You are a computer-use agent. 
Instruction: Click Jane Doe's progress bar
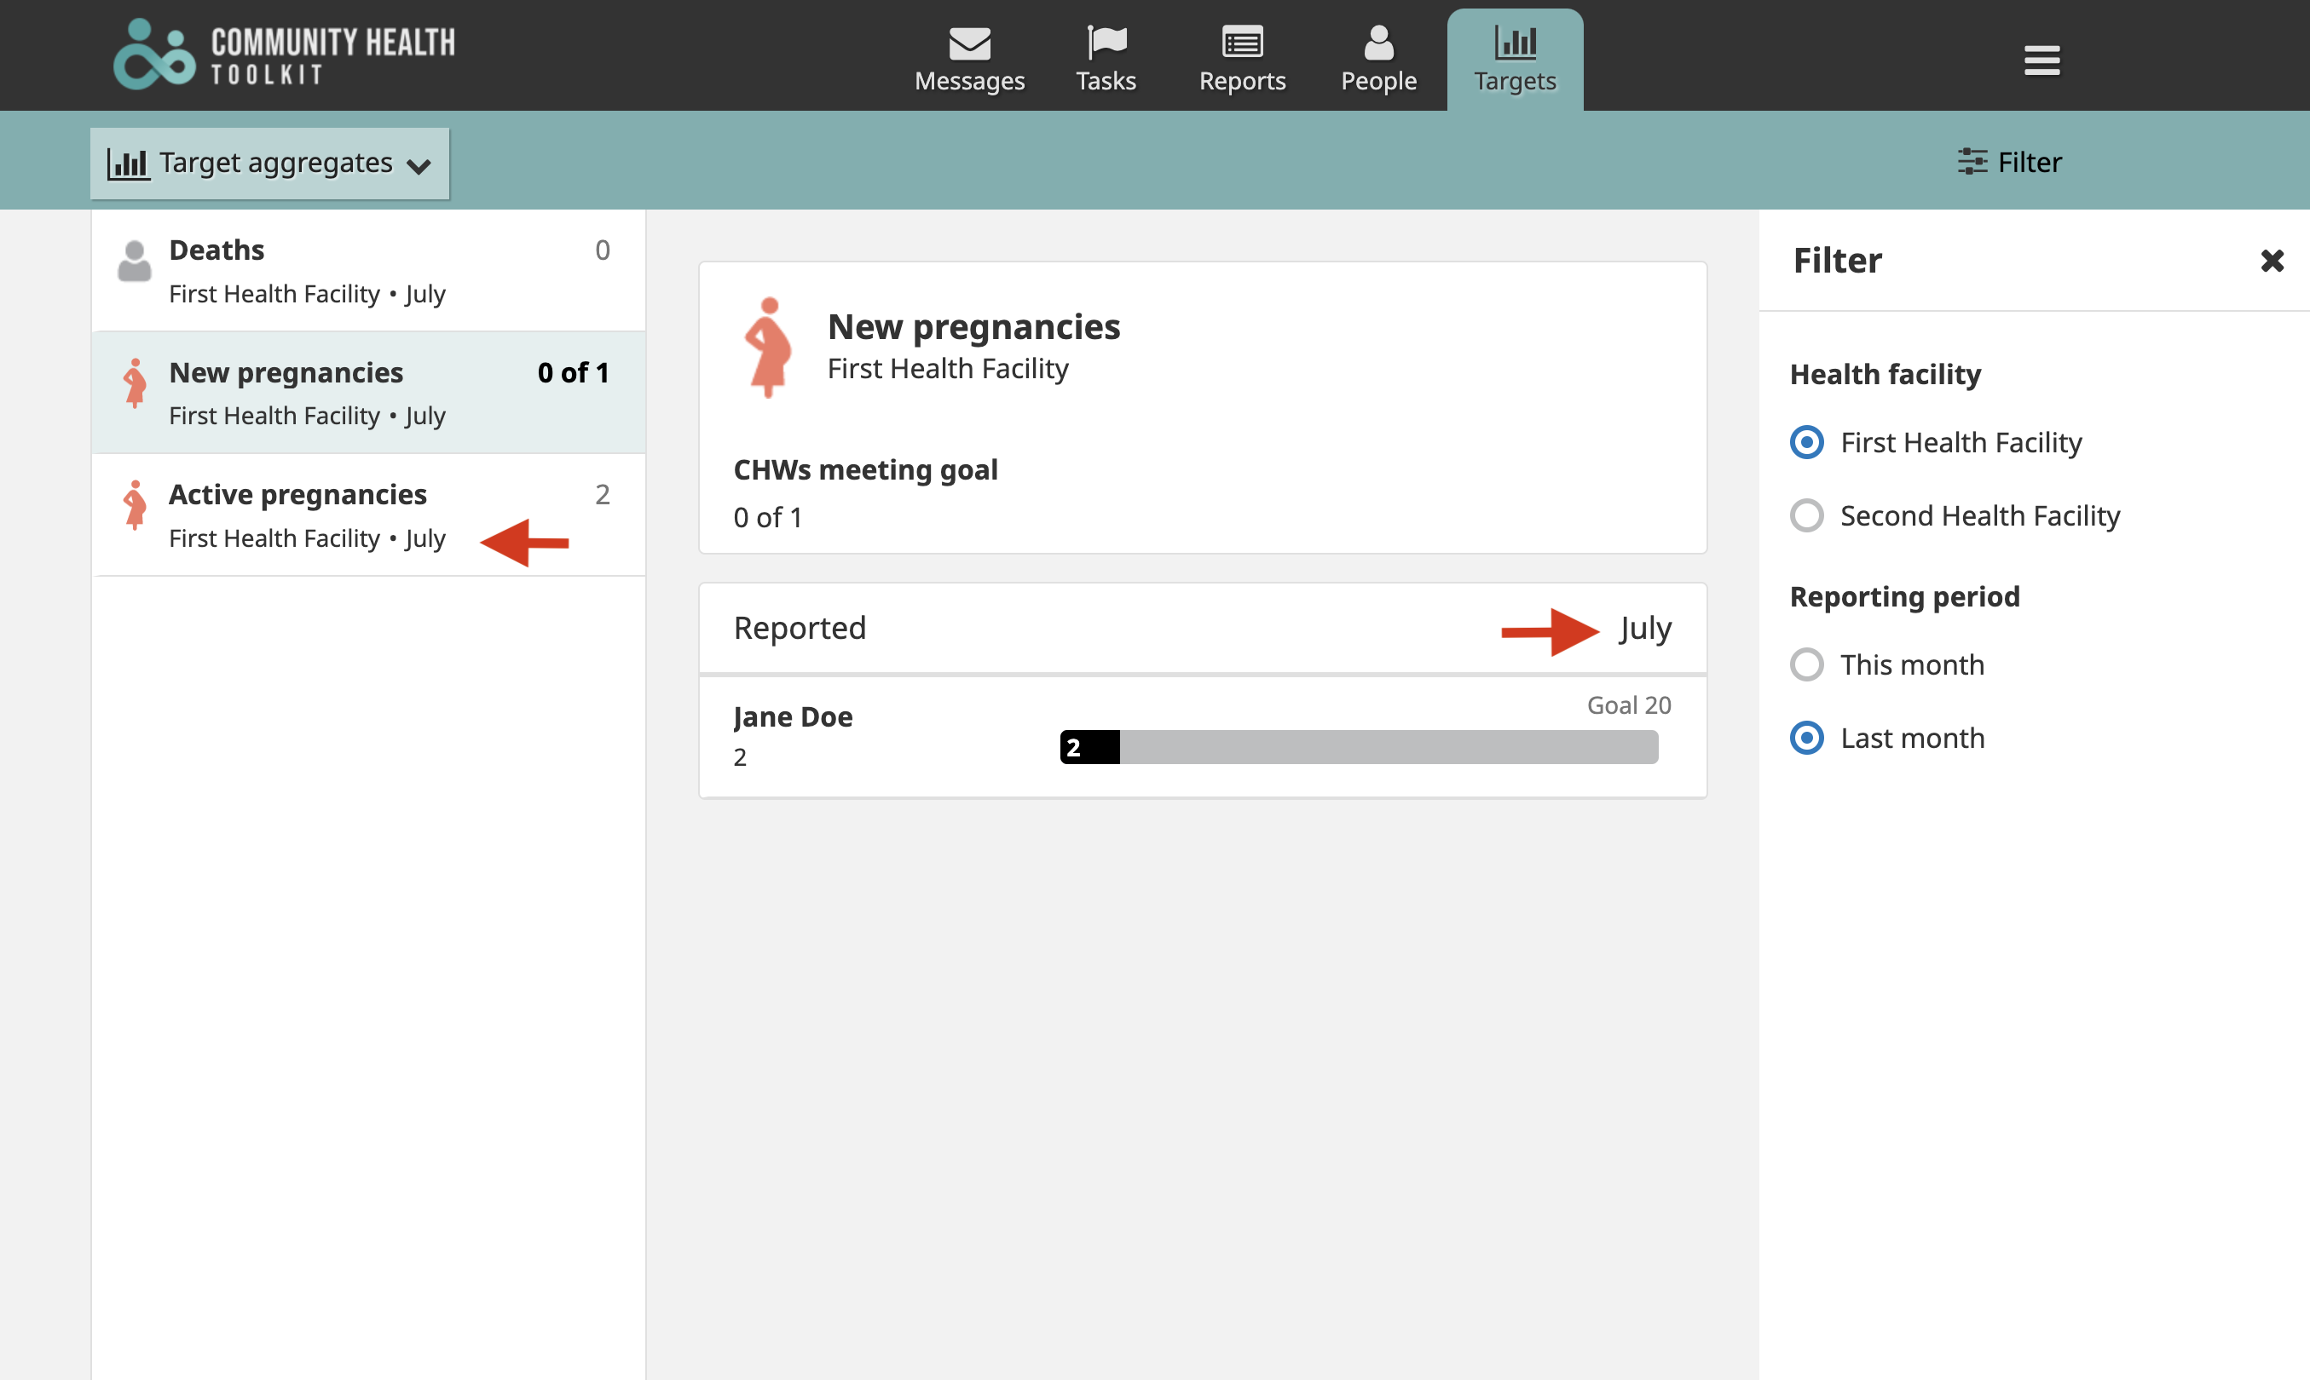click(x=1358, y=747)
